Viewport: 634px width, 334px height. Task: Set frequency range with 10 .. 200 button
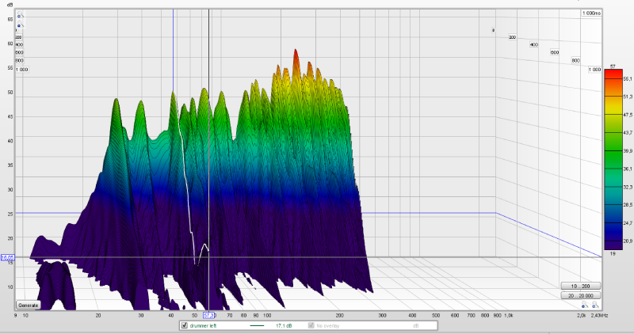click(580, 286)
